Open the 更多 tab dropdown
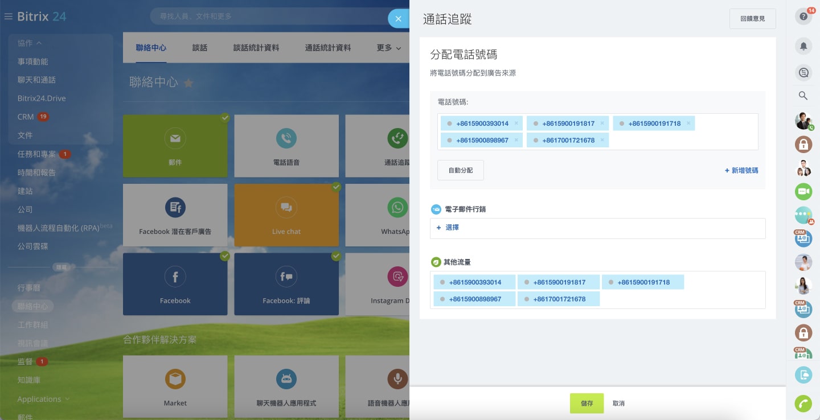The image size is (820, 420). [x=389, y=48]
